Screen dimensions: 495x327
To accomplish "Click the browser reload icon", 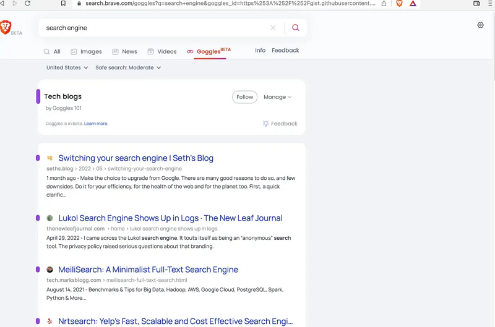I will (x=27, y=4).
